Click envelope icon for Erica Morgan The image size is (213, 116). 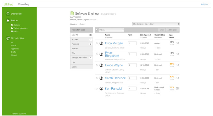tap(177, 43)
